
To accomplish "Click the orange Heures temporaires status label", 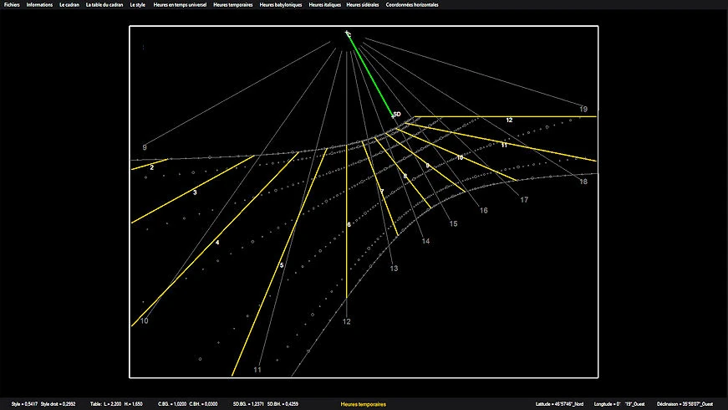I will click(x=364, y=404).
